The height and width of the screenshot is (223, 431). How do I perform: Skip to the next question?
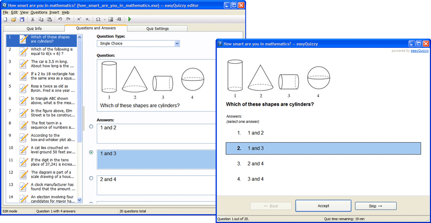click(x=375, y=206)
